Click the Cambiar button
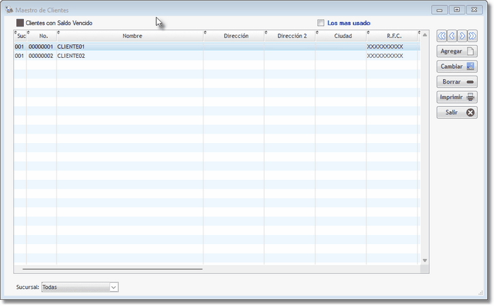This screenshot has height=306, width=494. click(x=457, y=66)
